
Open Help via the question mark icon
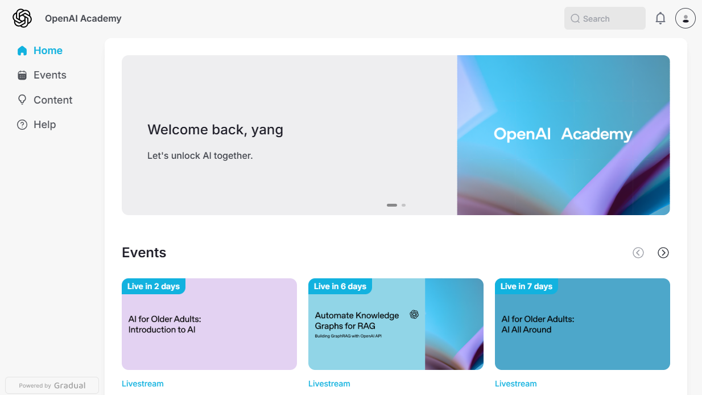coord(22,124)
